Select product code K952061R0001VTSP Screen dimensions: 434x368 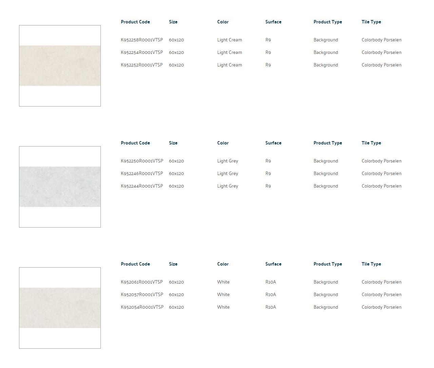tap(142, 282)
